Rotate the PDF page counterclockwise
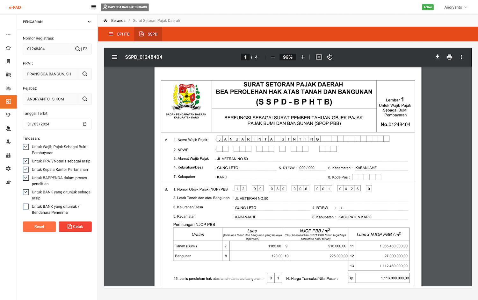This screenshot has width=478, height=300. pyautogui.click(x=330, y=57)
